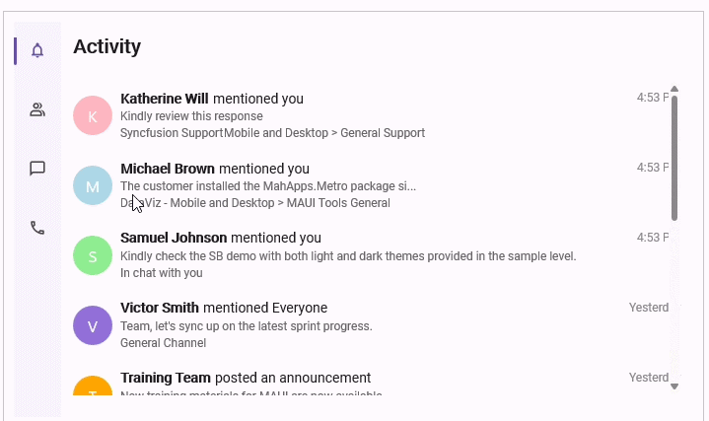
Task: Click Michael Brown's blue avatar
Action: coord(93,185)
